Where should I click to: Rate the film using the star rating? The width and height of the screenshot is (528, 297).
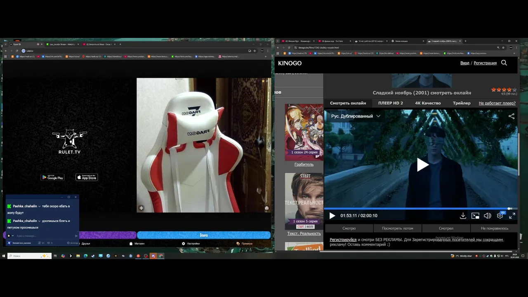pyautogui.click(x=504, y=90)
